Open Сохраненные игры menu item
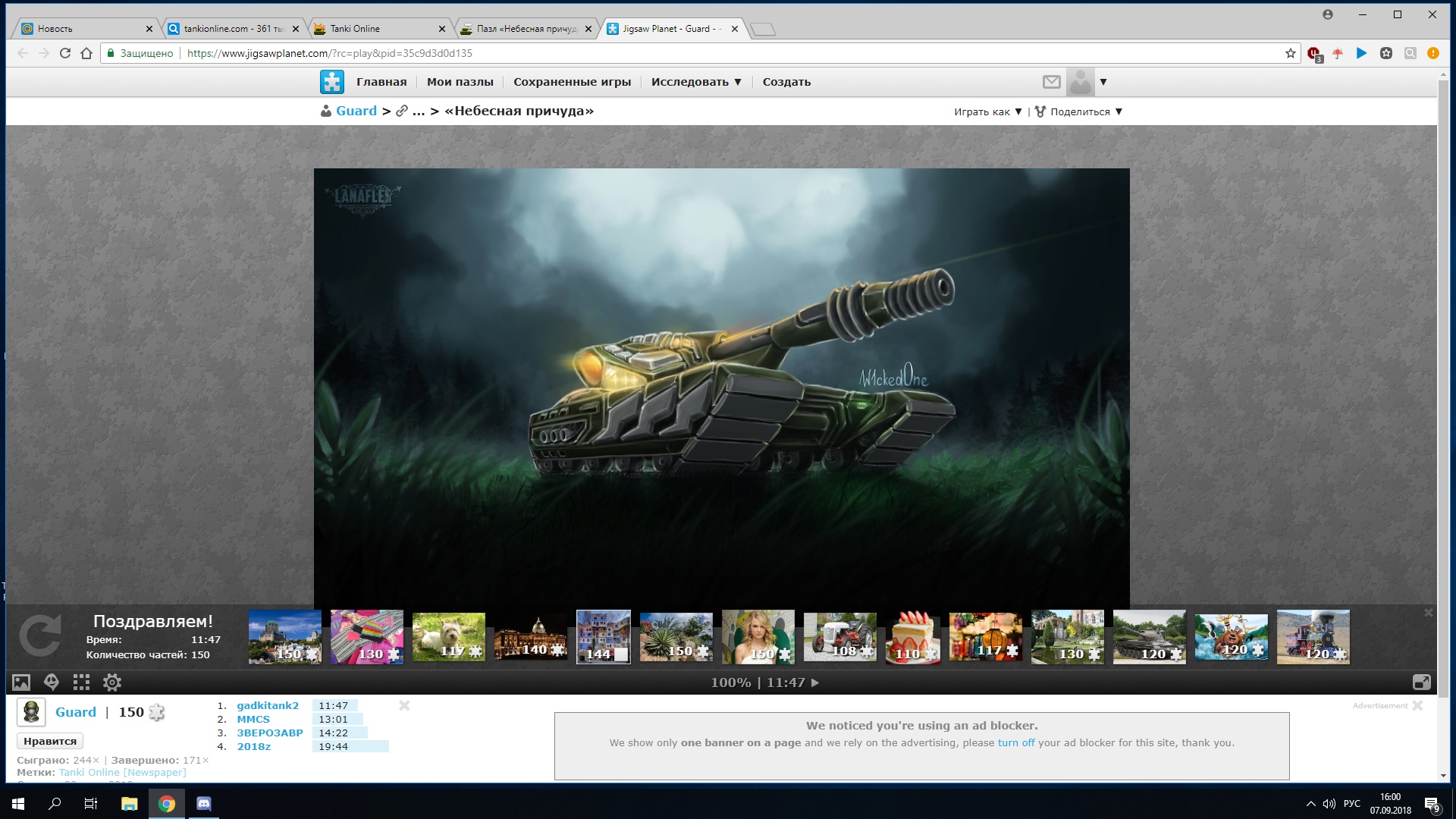Viewport: 1456px width, 819px height. (572, 82)
